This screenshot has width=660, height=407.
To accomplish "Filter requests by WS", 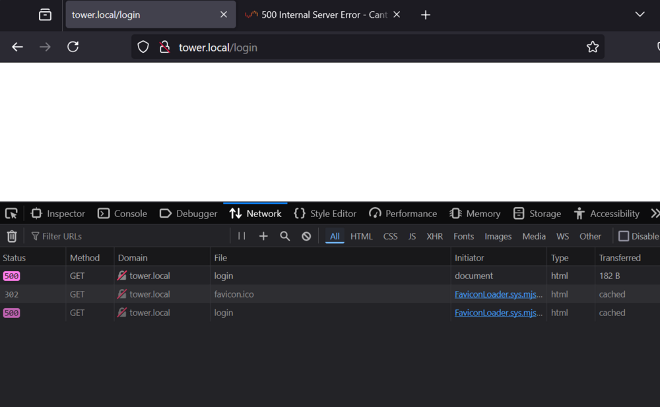I will [x=562, y=237].
